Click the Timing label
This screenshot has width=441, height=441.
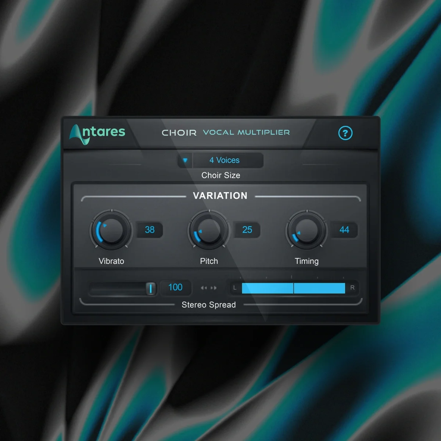[x=307, y=261]
